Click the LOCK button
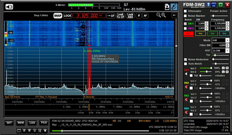The image size is (232, 135). 67,16
